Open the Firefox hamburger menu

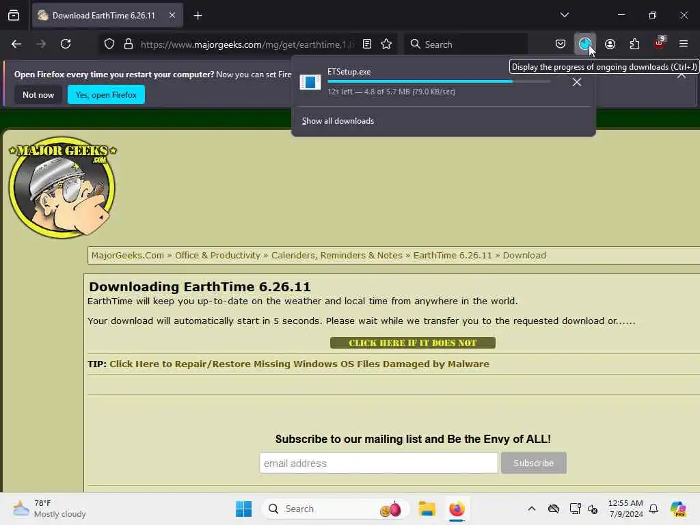tap(684, 44)
